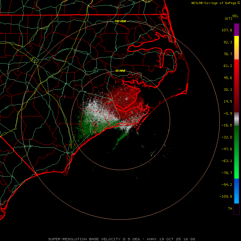
Task: Click the -0.9 velocity scale value
Action: point(228,114)
